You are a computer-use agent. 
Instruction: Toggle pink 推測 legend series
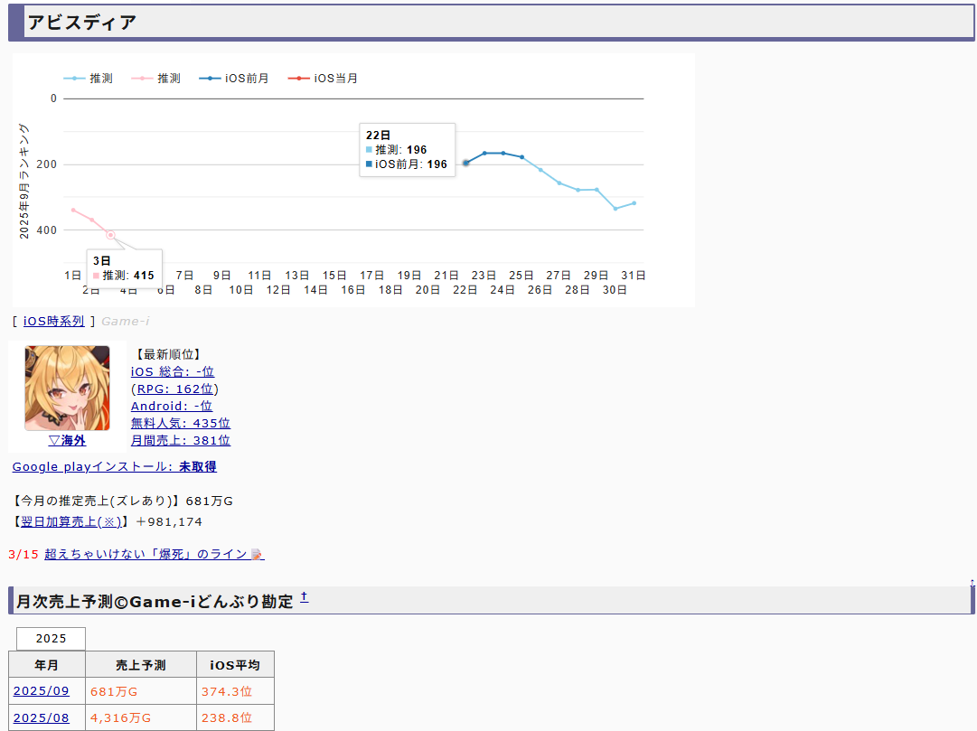point(155,79)
